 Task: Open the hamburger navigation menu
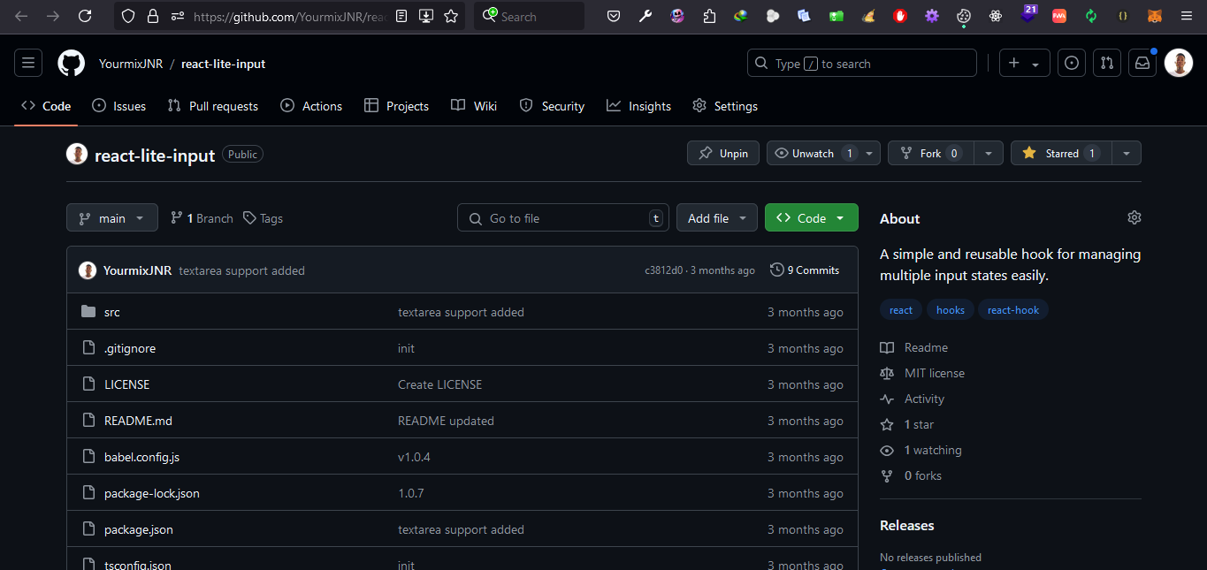tap(28, 64)
